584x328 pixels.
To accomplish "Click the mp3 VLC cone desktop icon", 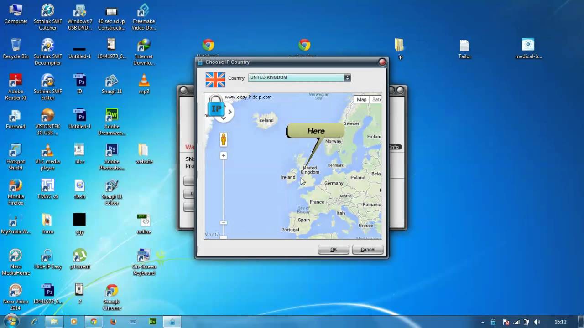I will [x=144, y=84].
